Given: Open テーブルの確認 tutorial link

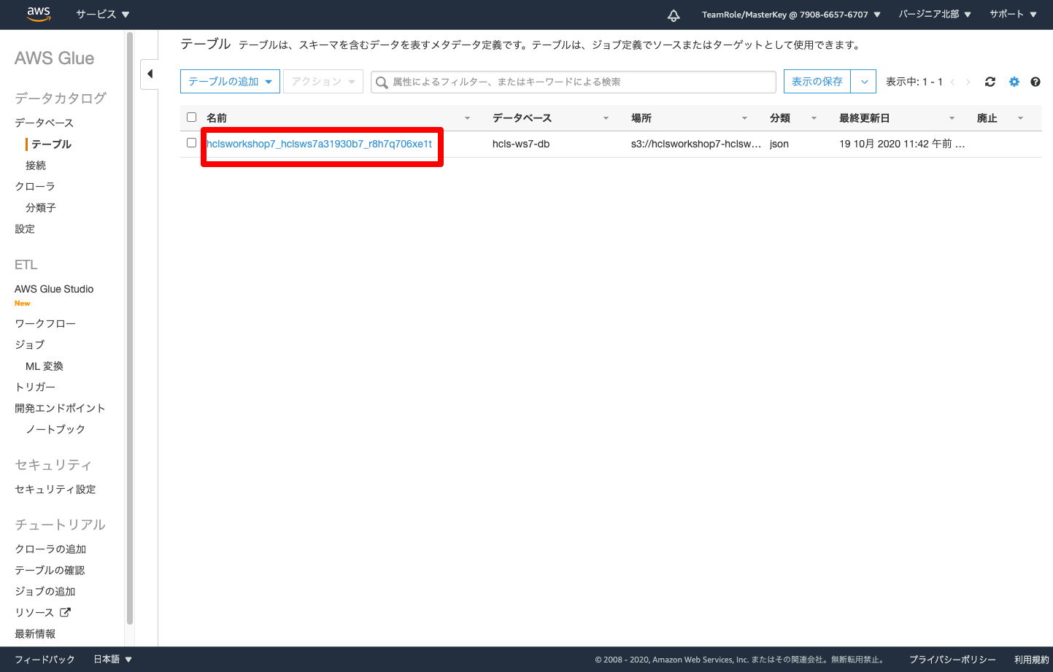Looking at the screenshot, I should click(50, 570).
